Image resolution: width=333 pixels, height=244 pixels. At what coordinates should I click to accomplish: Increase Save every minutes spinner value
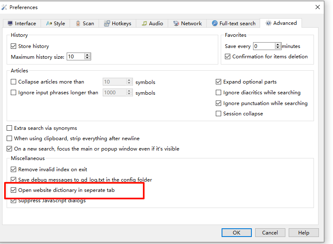[278, 45]
